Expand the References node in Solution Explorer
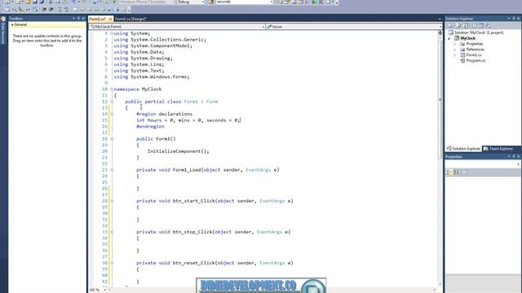Image resolution: width=522 pixels, height=293 pixels. click(455, 50)
